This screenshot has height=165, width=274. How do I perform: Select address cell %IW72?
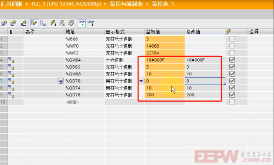[x=84, y=53]
